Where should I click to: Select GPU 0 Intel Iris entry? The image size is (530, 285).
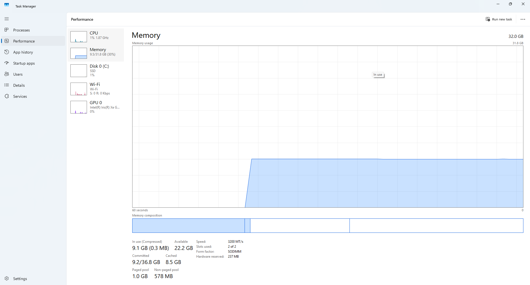coord(96,107)
